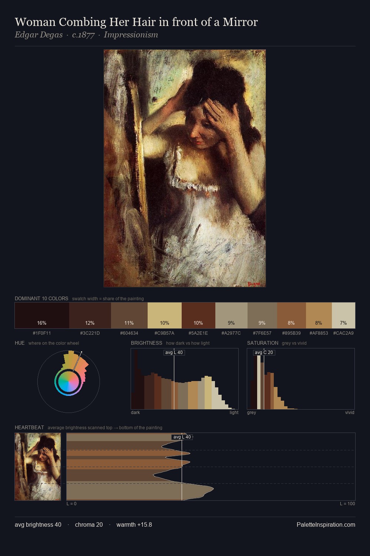The height and width of the screenshot is (556, 370).
Task: Click the hue color wheel center
Action: (x=68, y=381)
